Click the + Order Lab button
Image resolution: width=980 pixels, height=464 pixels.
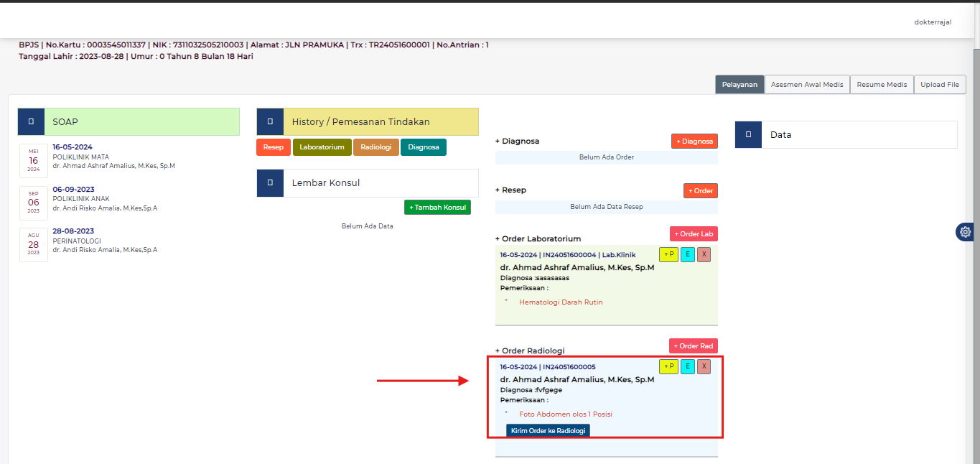694,234
